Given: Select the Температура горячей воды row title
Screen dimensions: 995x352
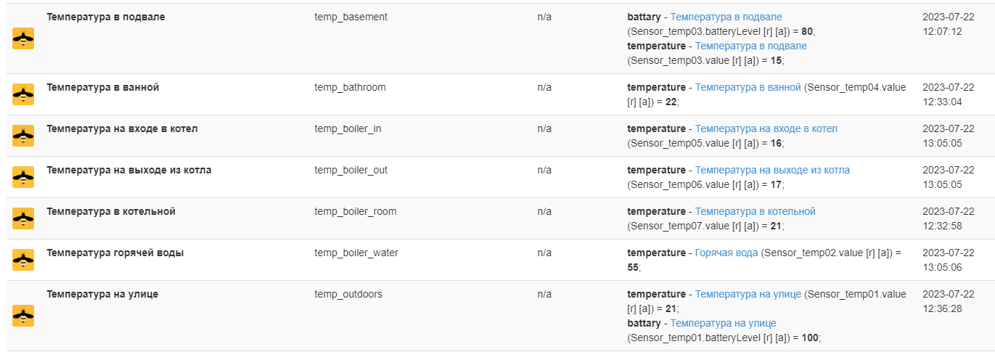Looking at the screenshot, I should coord(115,253).
